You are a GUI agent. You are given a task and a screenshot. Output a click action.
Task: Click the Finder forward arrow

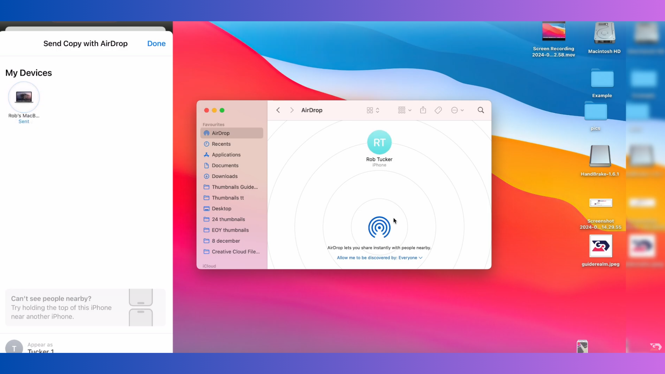[292, 110]
